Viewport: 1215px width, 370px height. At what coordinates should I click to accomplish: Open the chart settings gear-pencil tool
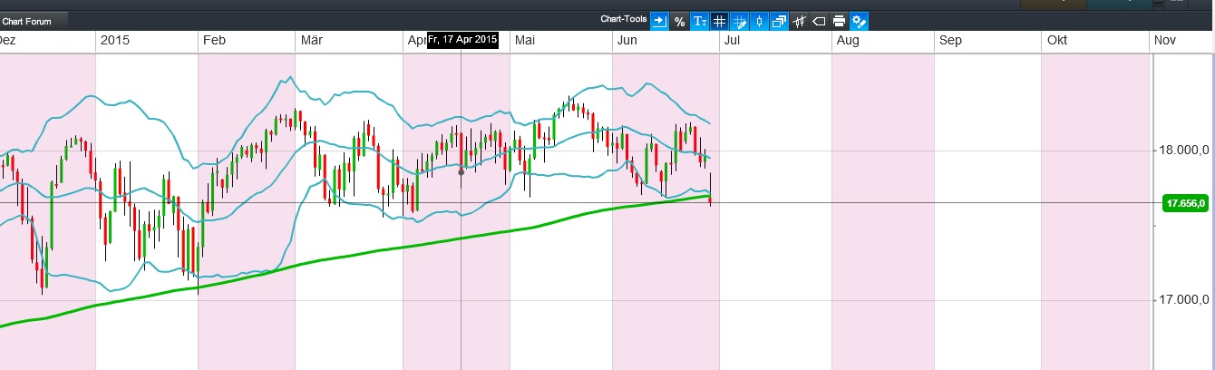click(x=859, y=21)
